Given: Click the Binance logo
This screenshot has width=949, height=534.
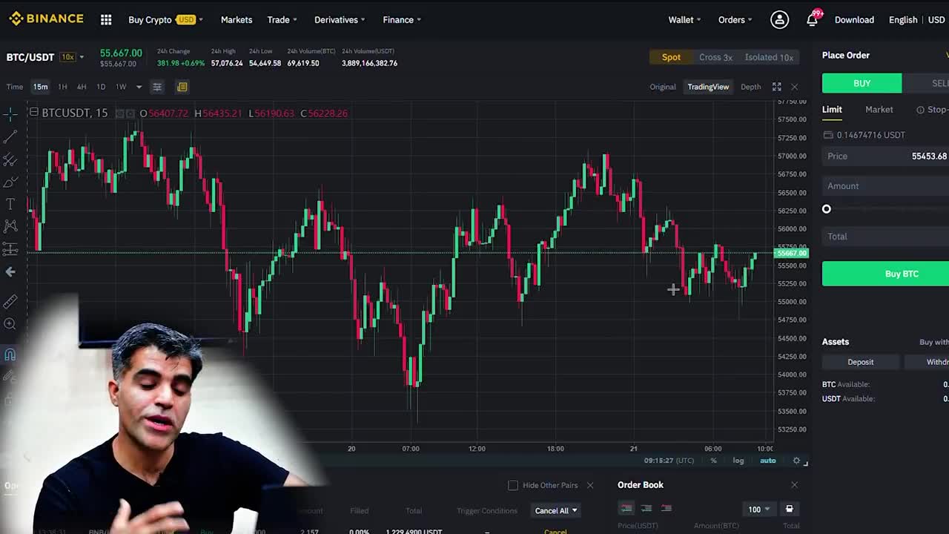Looking at the screenshot, I should point(46,19).
